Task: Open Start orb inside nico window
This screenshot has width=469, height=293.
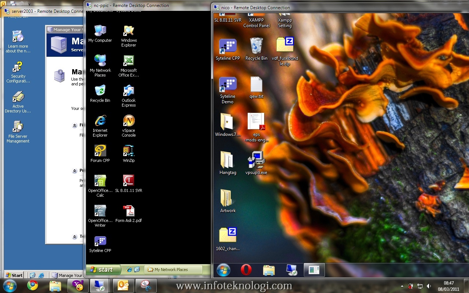Action: 223,270
